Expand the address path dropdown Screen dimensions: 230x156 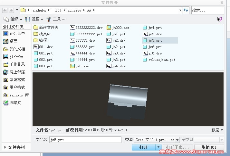[x=180, y=10]
